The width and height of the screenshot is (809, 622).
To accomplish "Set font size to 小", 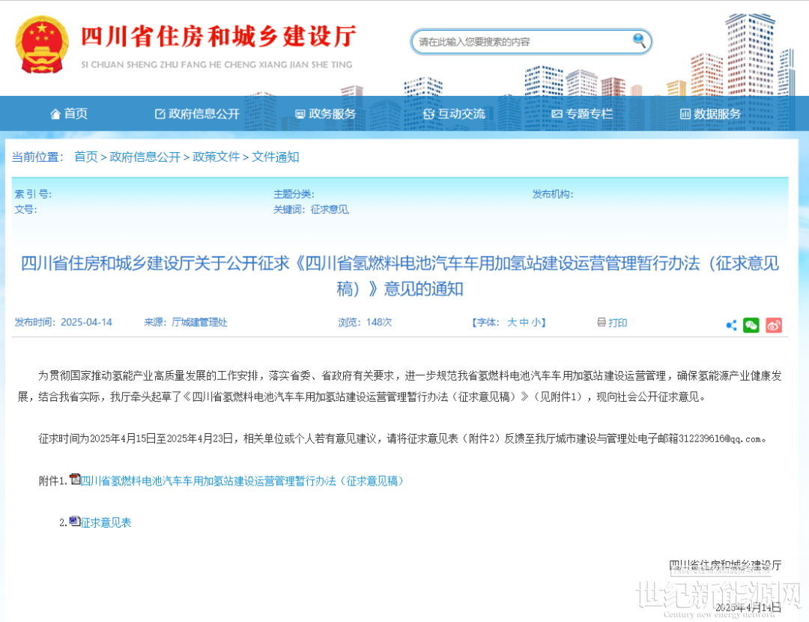I will pyautogui.click(x=536, y=322).
